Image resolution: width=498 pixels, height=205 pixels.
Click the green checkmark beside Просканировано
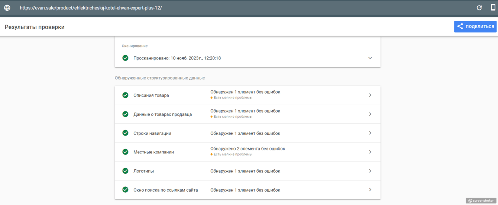(126, 58)
